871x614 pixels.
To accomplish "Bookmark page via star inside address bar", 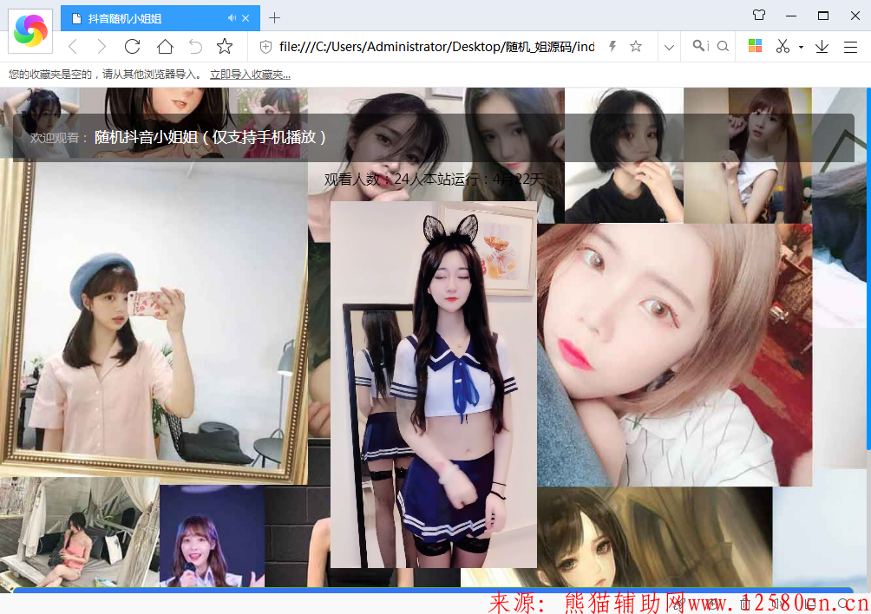I will click(636, 47).
